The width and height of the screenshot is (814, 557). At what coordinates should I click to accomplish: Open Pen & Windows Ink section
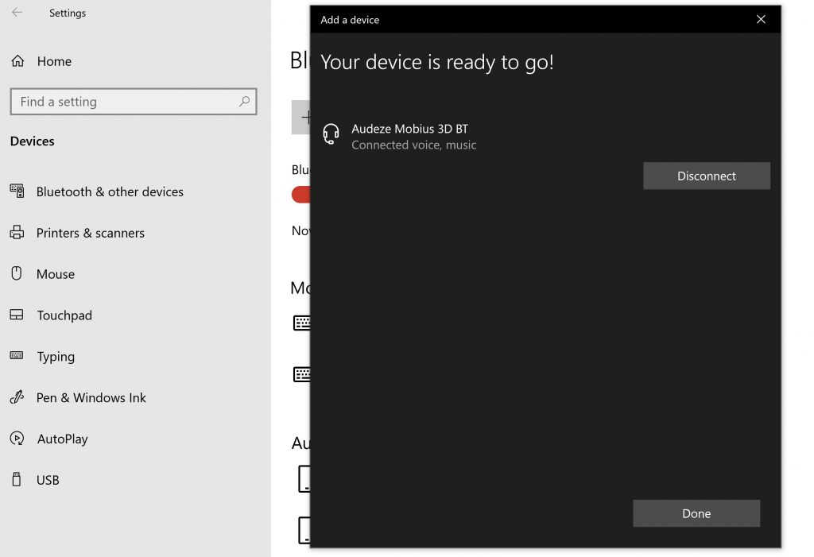pyautogui.click(x=91, y=397)
